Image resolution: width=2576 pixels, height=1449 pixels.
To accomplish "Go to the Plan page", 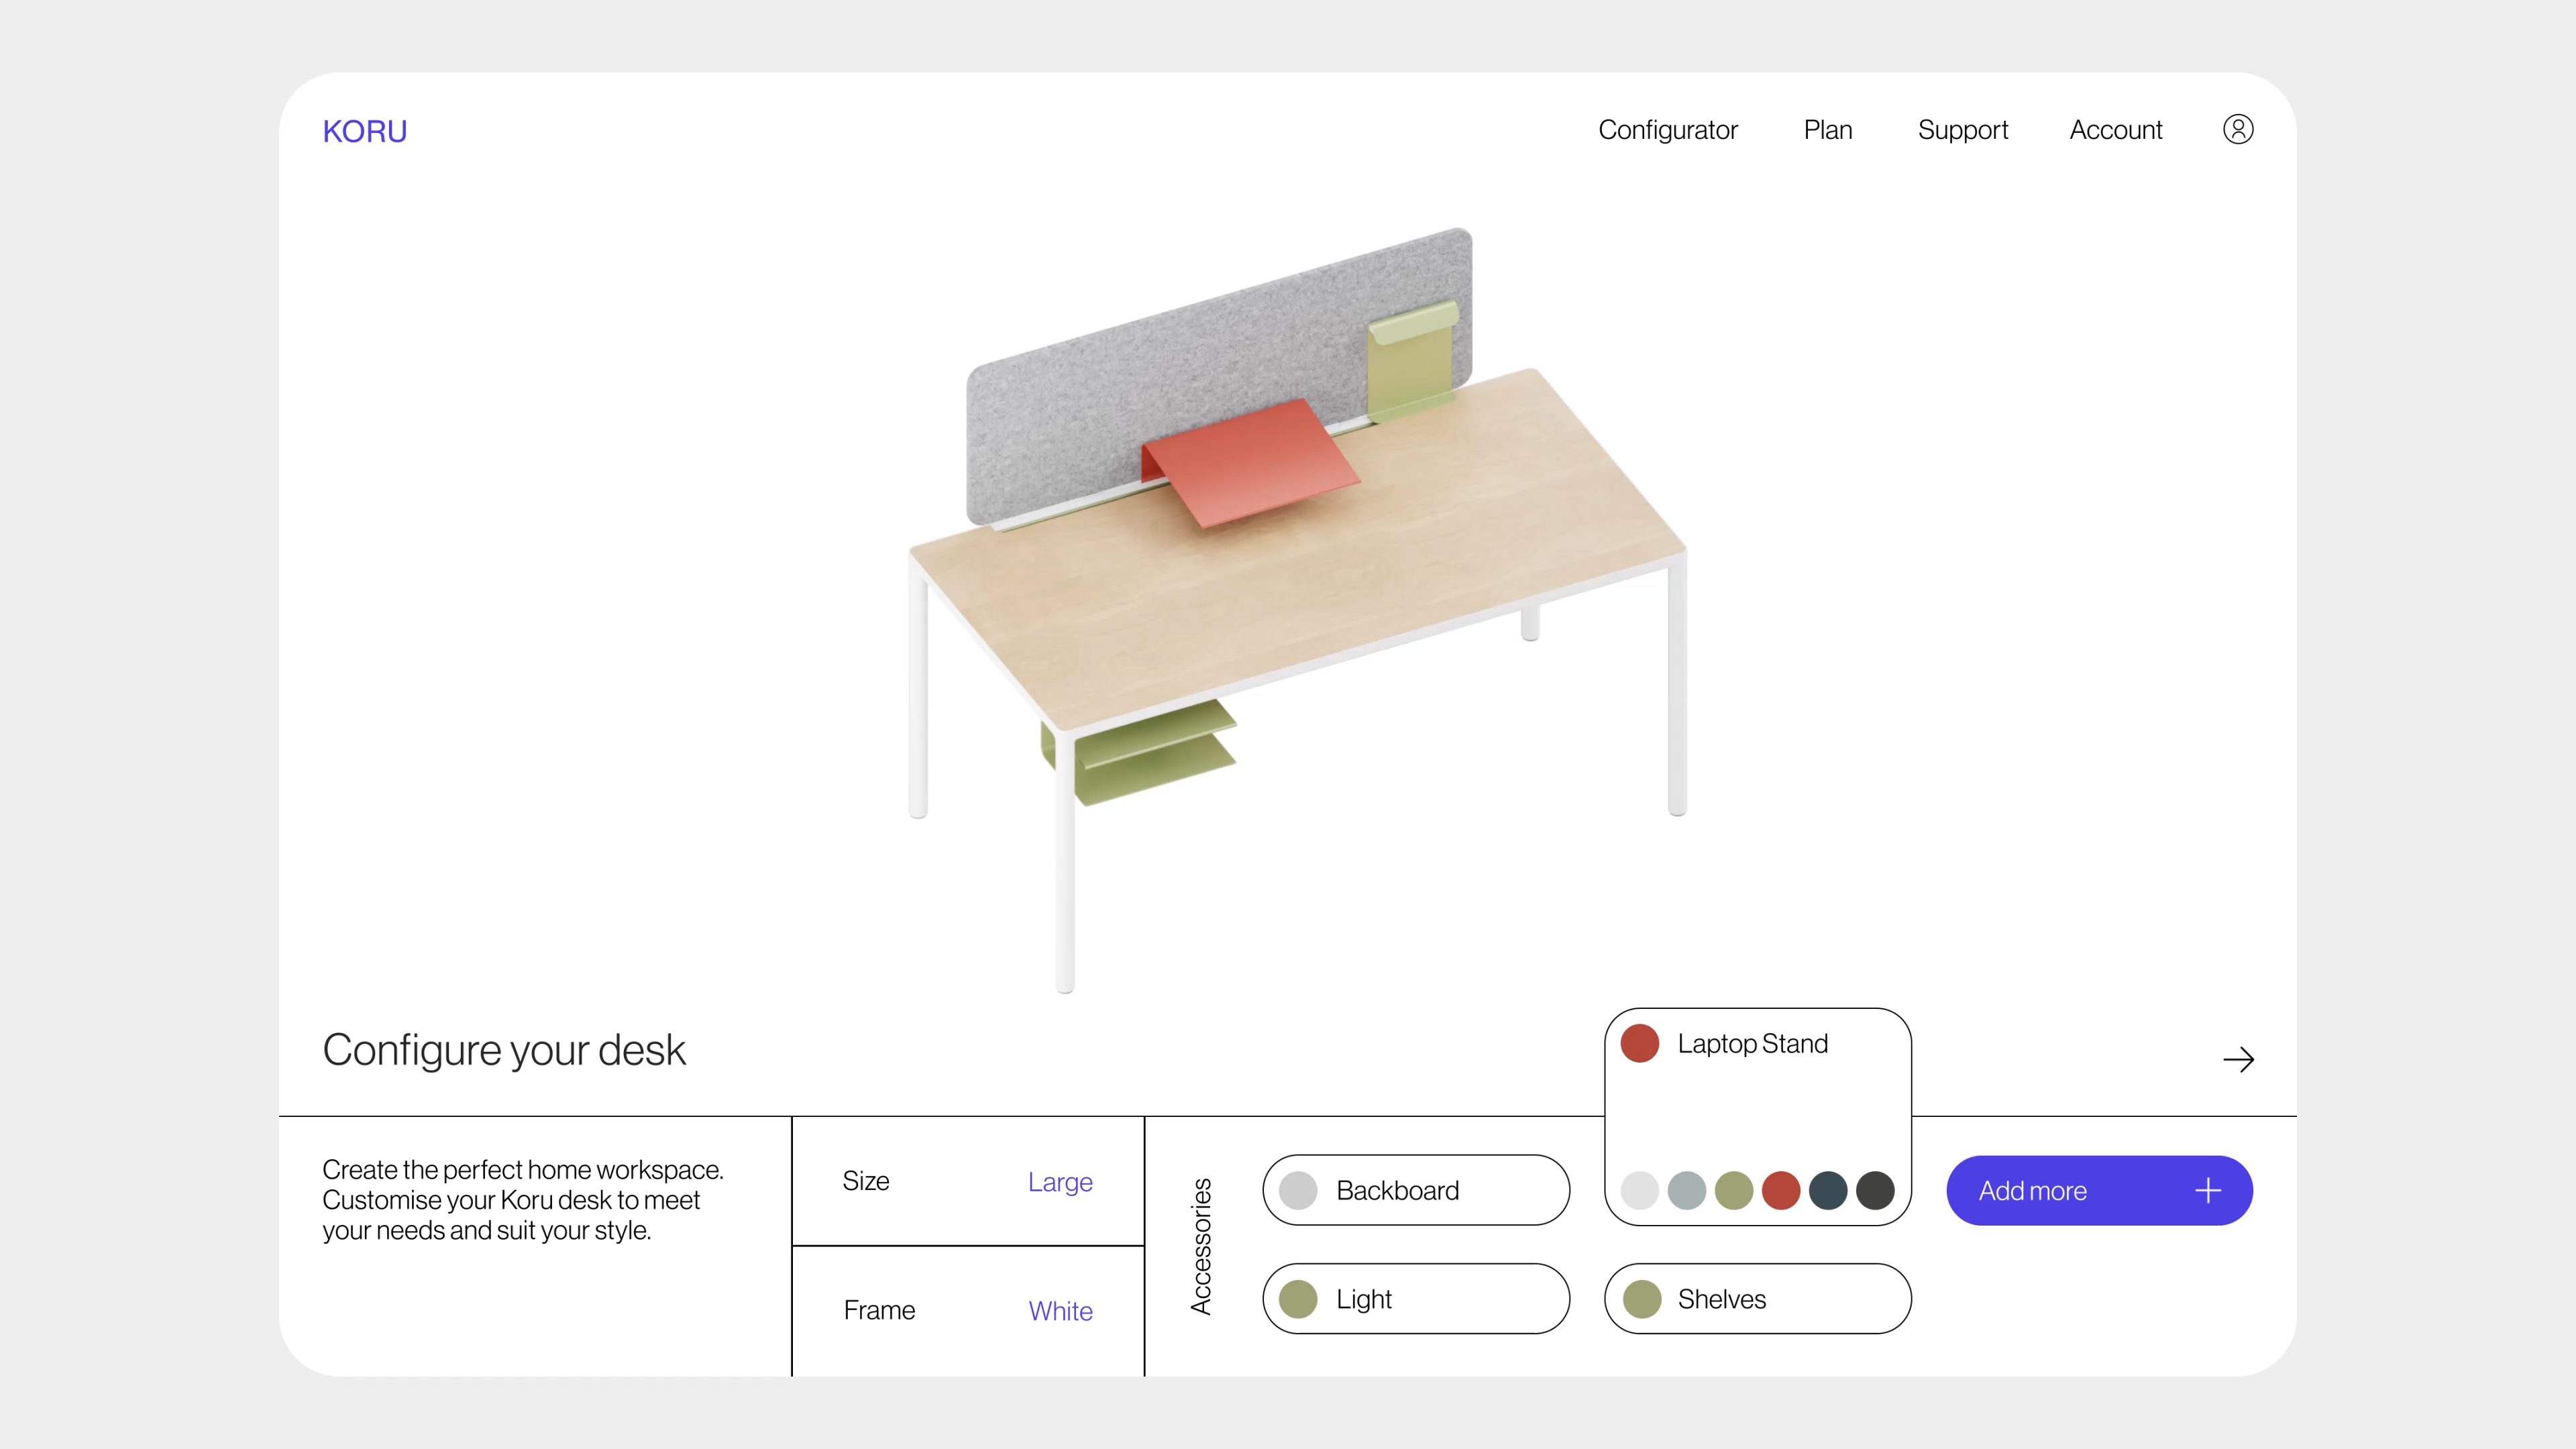I will click(1827, 130).
